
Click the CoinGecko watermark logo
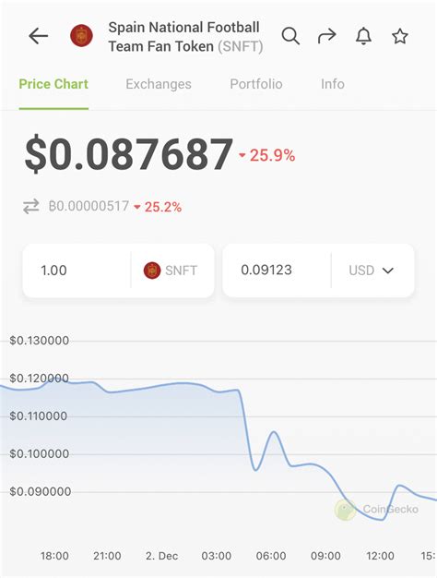[346, 510]
